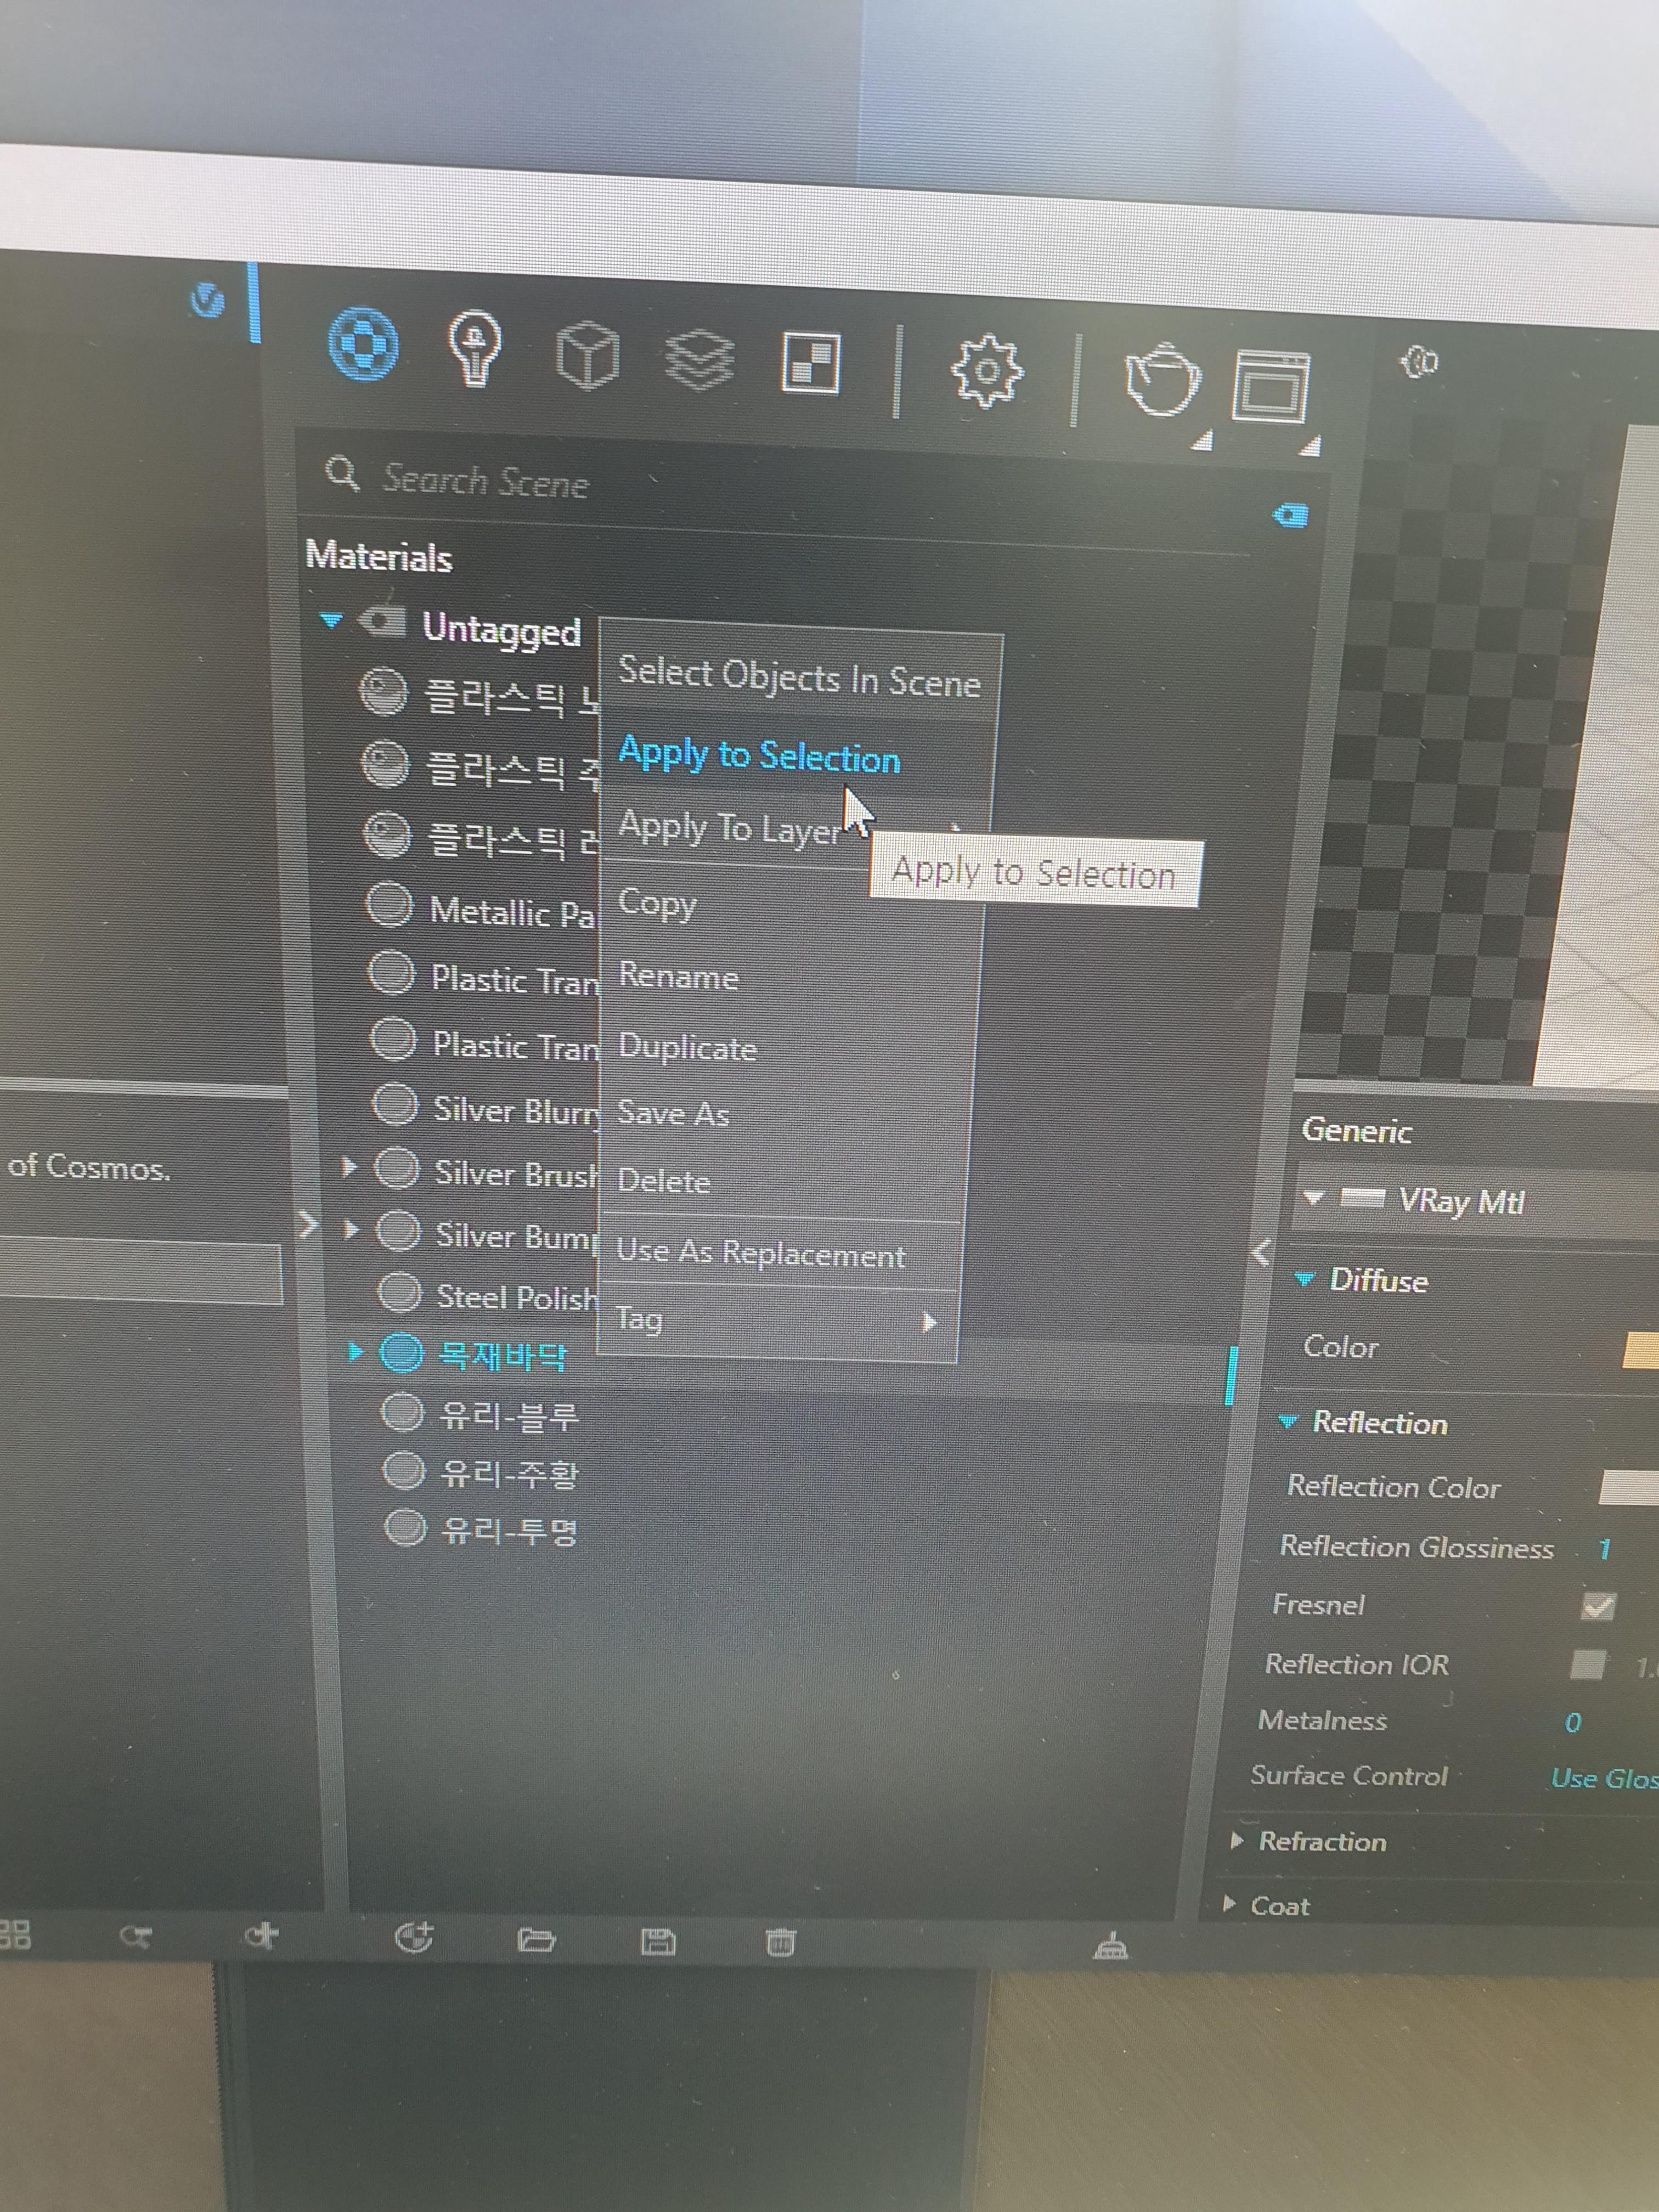This screenshot has height=2212, width=1659.
Task: Toggle the Fresnel checkbox
Action: 1598,1606
